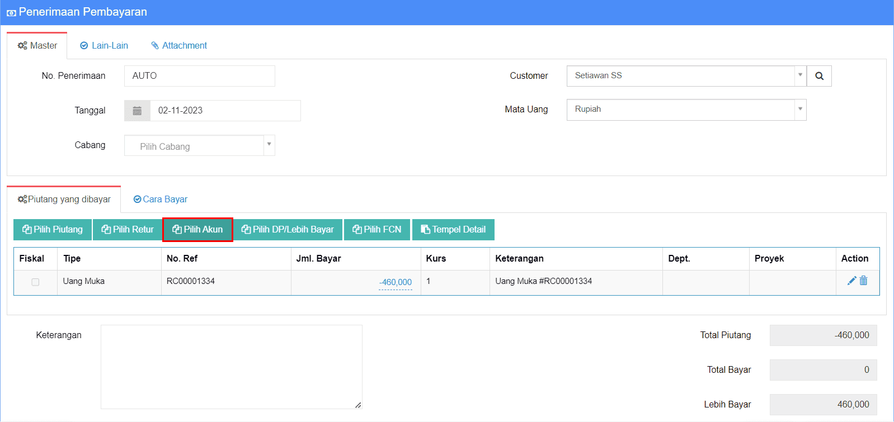The image size is (894, 422).
Task: Go to the Cara Bayar tab
Action: [x=160, y=200]
